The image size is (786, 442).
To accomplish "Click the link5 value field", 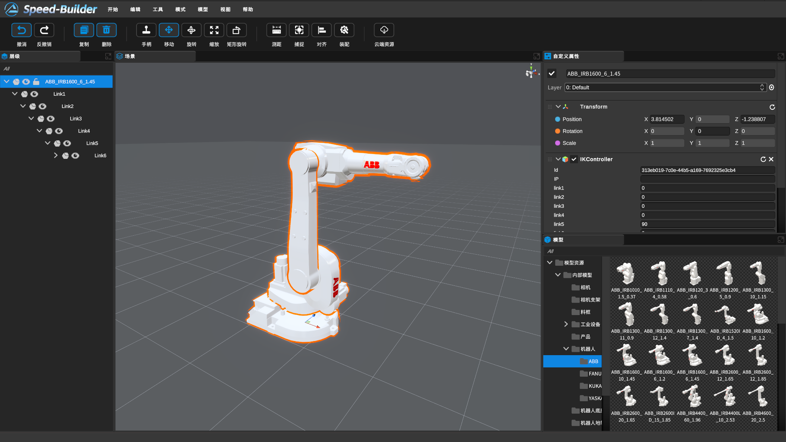I will tap(708, 224).
